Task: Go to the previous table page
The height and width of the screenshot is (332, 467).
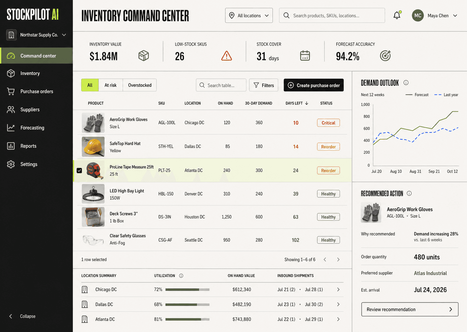Action: click(x=325, y=260)
